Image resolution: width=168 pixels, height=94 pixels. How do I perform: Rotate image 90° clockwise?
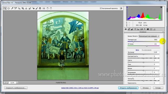click(51, 8)
